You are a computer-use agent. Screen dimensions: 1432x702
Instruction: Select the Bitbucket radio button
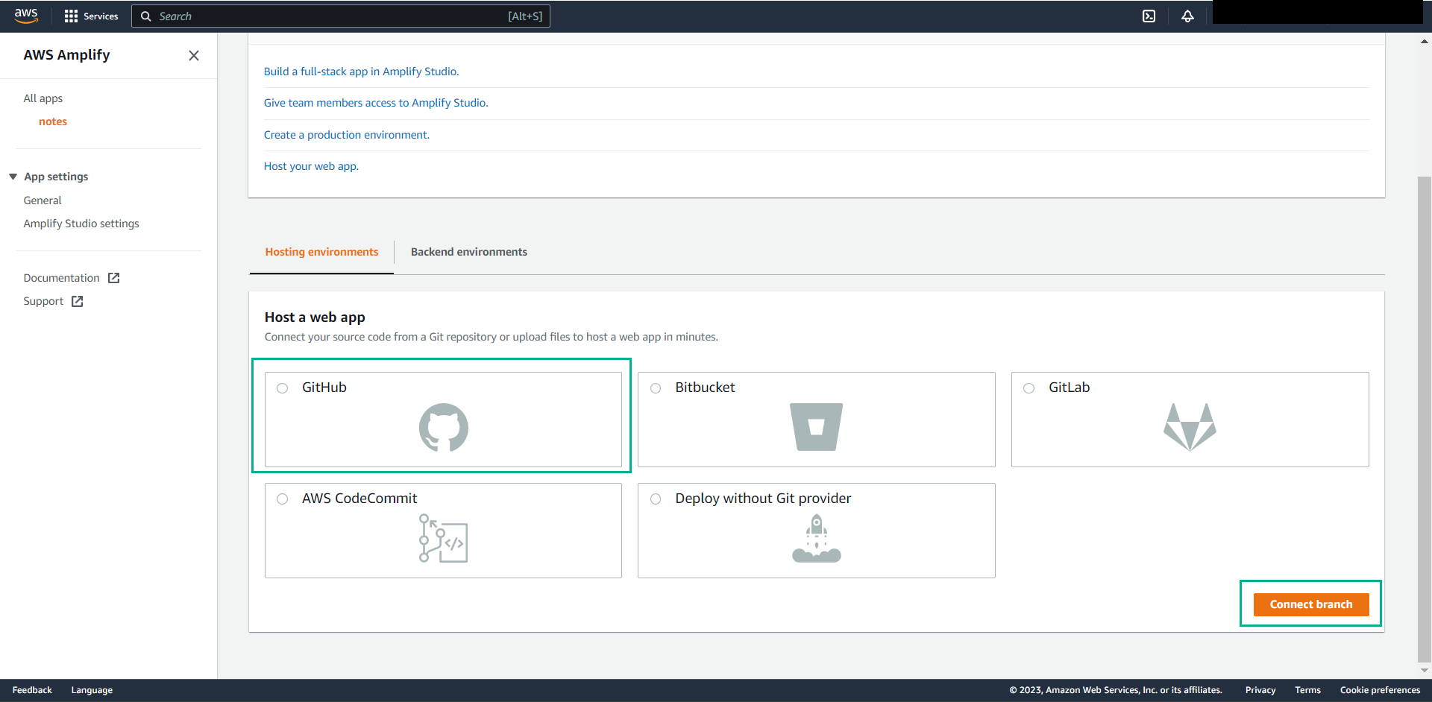pos(656,388)
